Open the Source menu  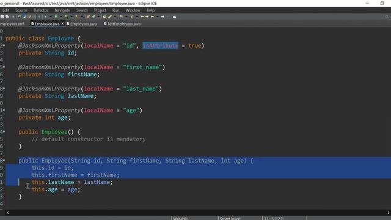click(21, 10)
